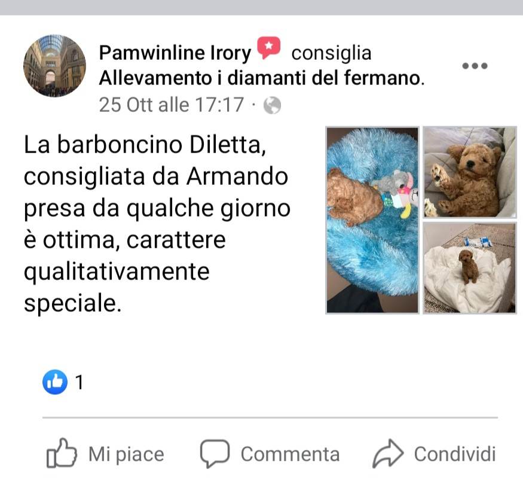Show who reacted via the count 1
This screenshot has width=523, height=478.
coord(79,382)
